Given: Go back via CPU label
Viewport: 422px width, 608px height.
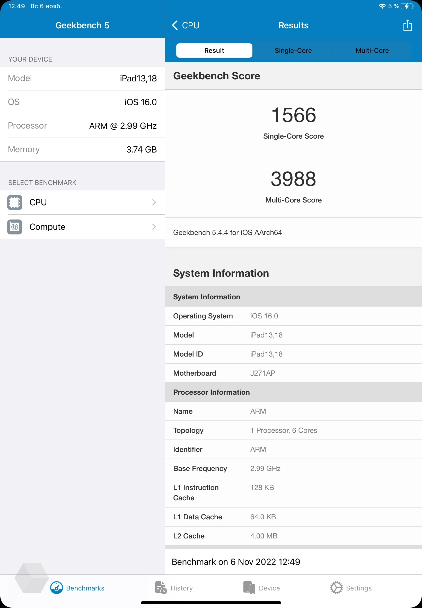Looking at the screenshot, I should click(x=191, y=26).
